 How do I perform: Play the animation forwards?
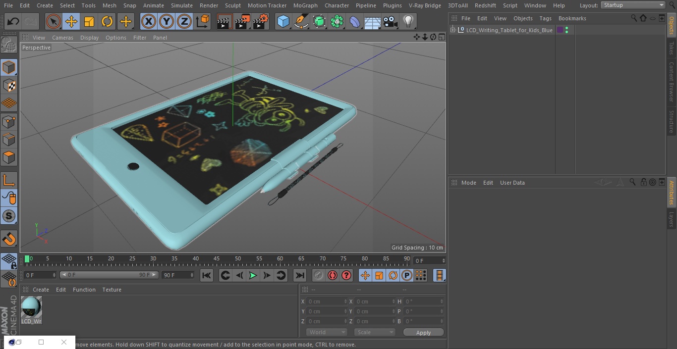click(253, 275)
